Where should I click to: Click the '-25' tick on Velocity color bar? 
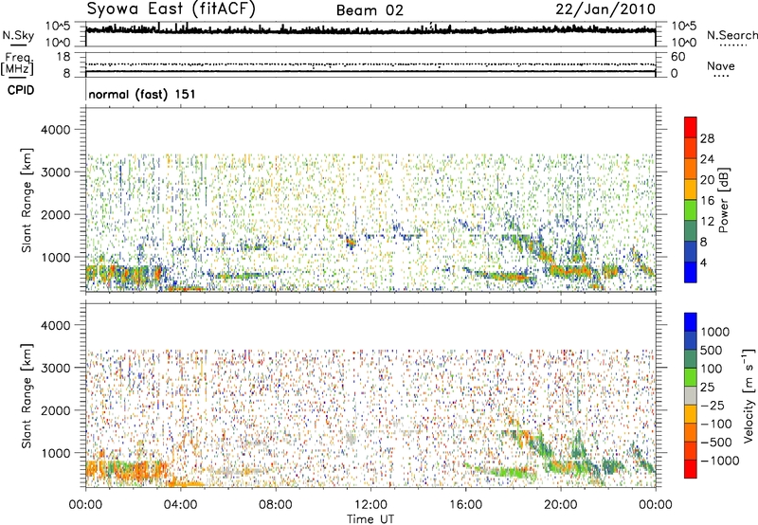point(713,406)
